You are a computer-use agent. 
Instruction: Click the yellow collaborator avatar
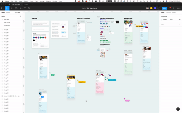(151, 8)
